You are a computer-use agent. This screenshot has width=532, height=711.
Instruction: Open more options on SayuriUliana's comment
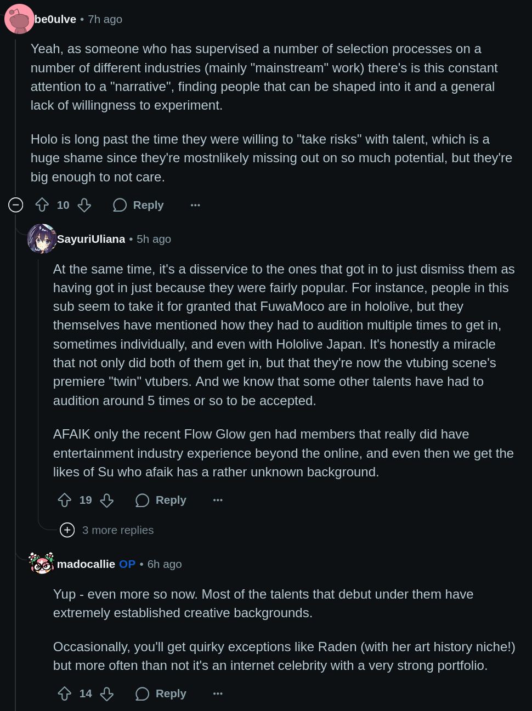pyautogui.click(x=218, y=500)
